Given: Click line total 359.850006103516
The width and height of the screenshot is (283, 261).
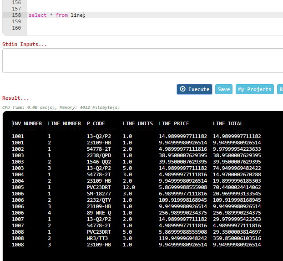Looking at the screenshot, I should (237, 238).
